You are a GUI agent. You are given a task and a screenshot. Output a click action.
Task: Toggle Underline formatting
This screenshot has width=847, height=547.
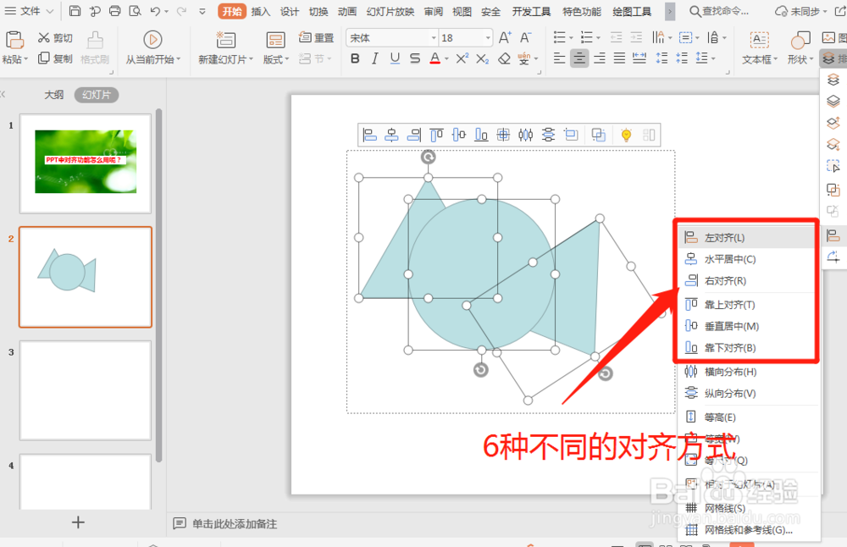[x=395, y=58]
